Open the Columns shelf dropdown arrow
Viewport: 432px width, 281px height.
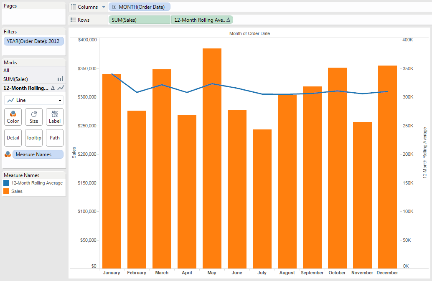[104, 7]
